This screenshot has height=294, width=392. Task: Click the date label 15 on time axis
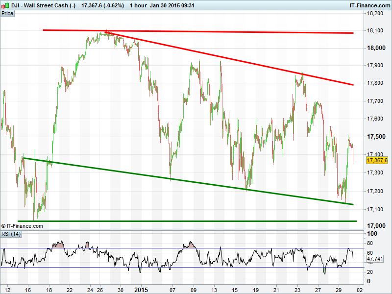click(x=235, y=290)
